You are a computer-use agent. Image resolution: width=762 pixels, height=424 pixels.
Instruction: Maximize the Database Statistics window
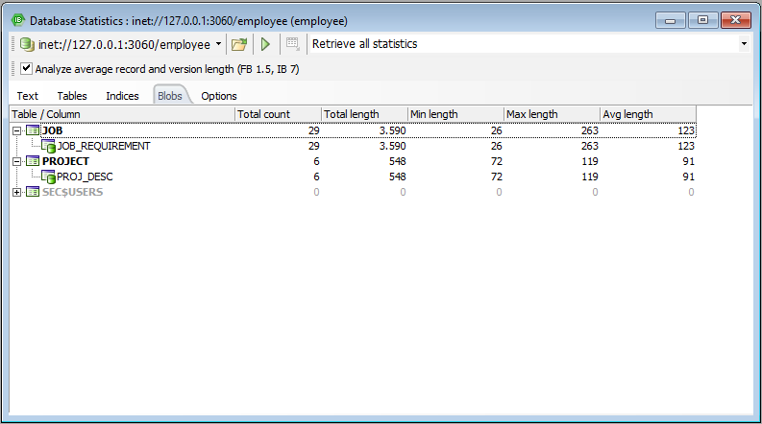(702, 20)
